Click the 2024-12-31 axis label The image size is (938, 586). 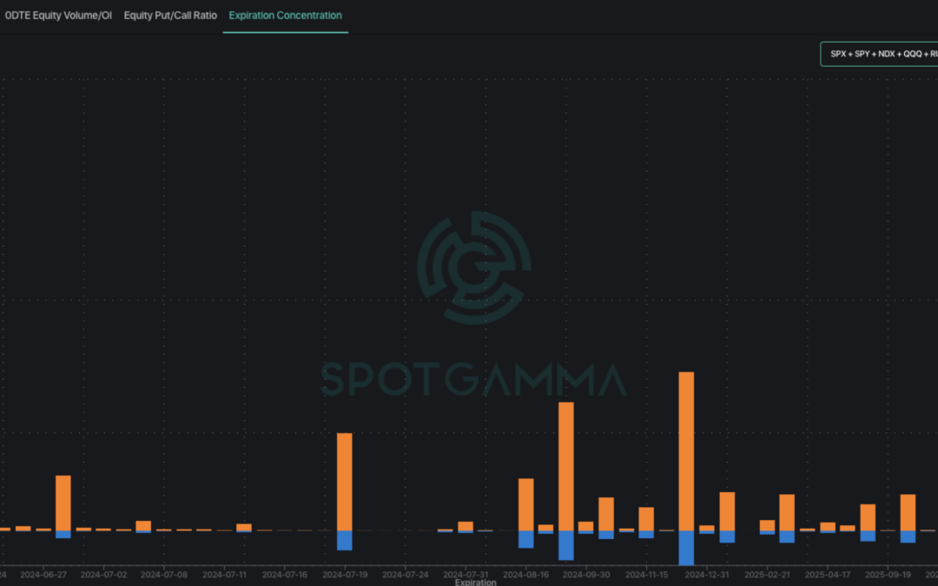(707, 575)
